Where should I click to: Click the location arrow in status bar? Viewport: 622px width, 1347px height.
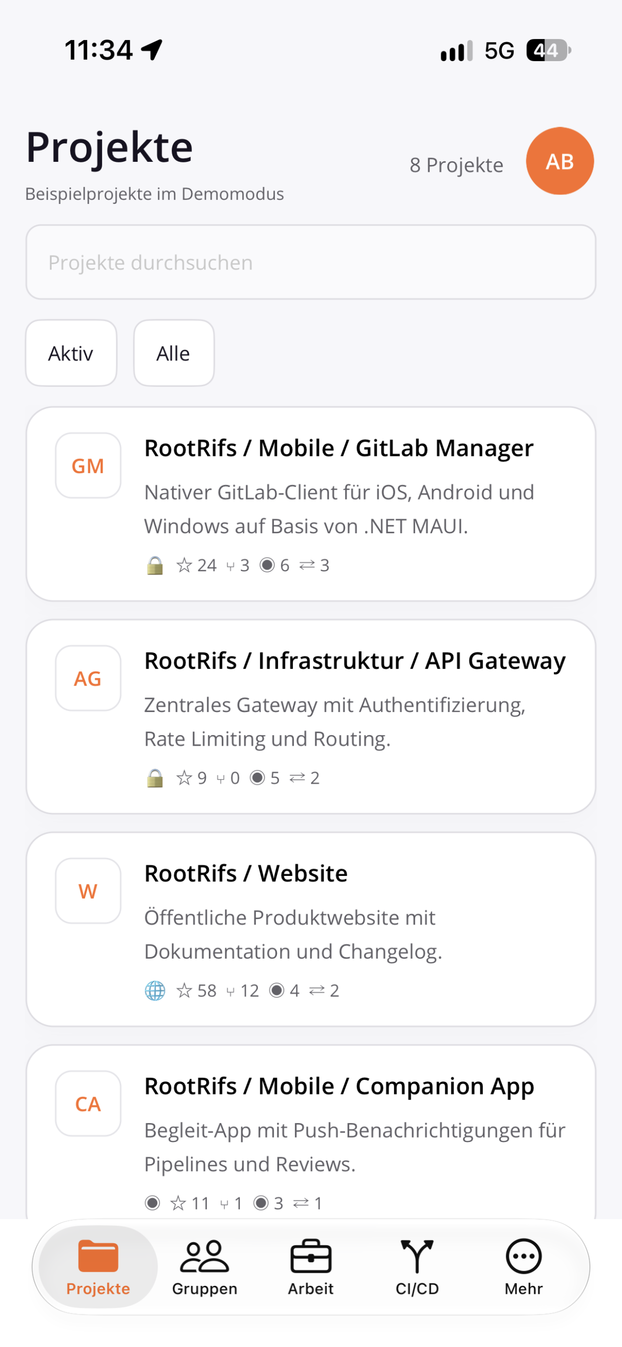pos(152,50)
